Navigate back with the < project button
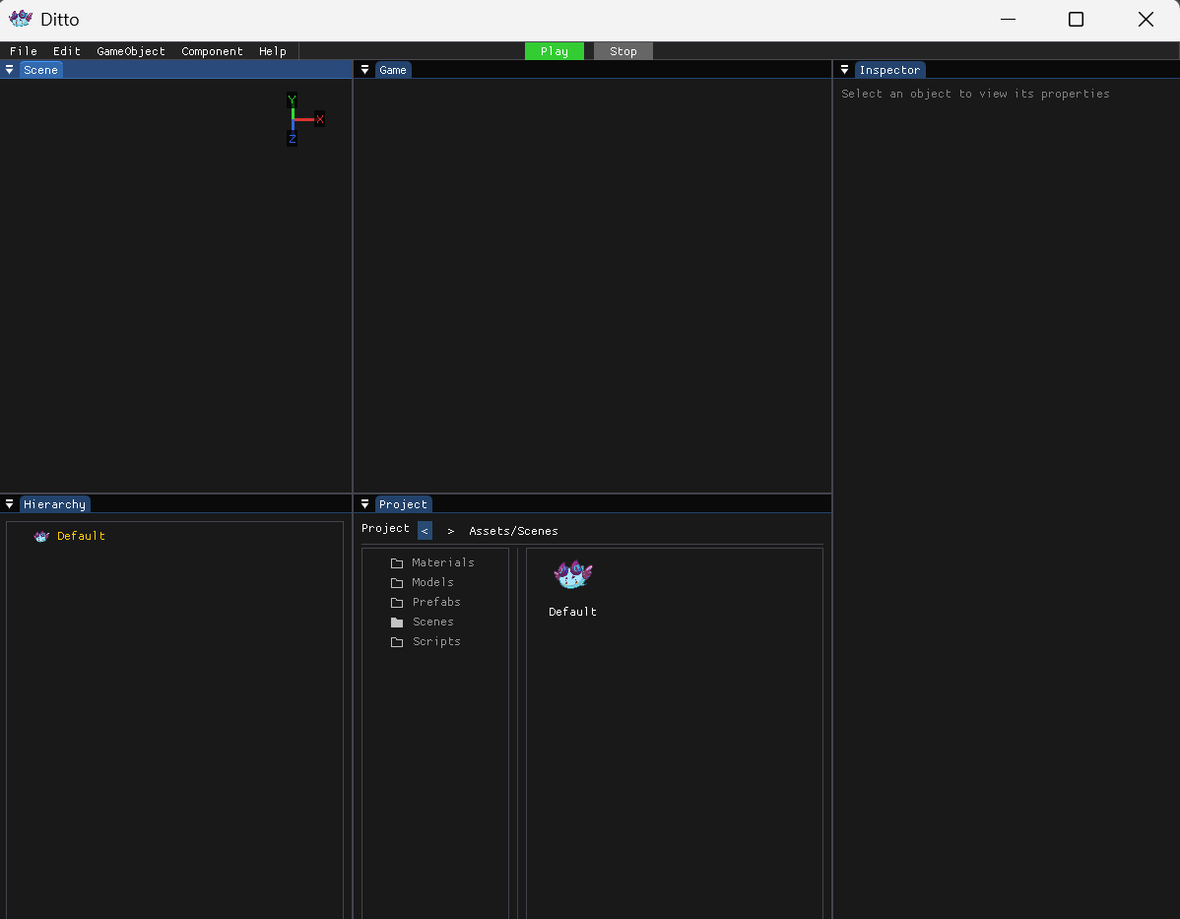Viewport: 1180px width, 919px height. coord(426,530)
